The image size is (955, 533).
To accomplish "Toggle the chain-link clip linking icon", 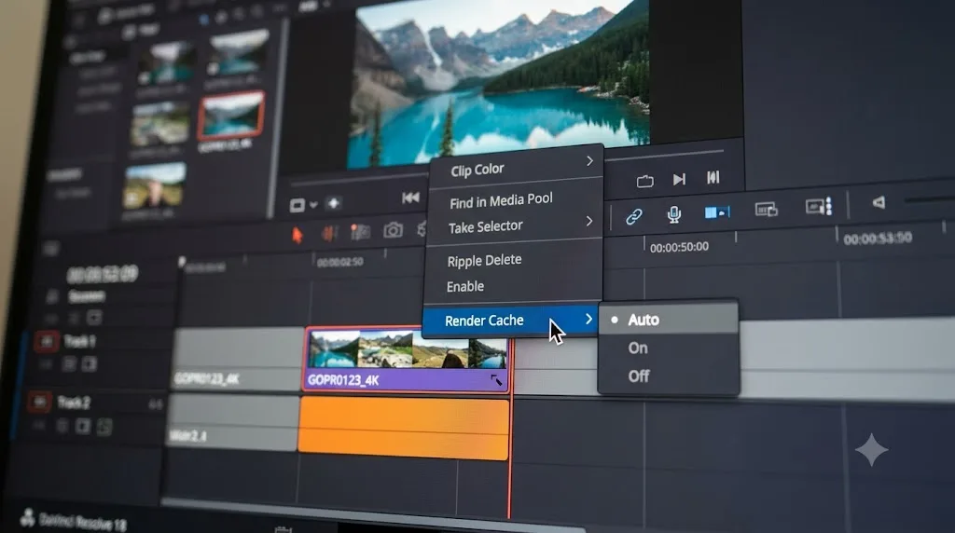I will (x=633, y=216).
